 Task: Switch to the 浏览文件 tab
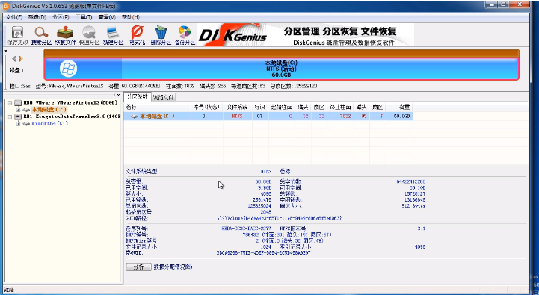[x=164, y=97]
